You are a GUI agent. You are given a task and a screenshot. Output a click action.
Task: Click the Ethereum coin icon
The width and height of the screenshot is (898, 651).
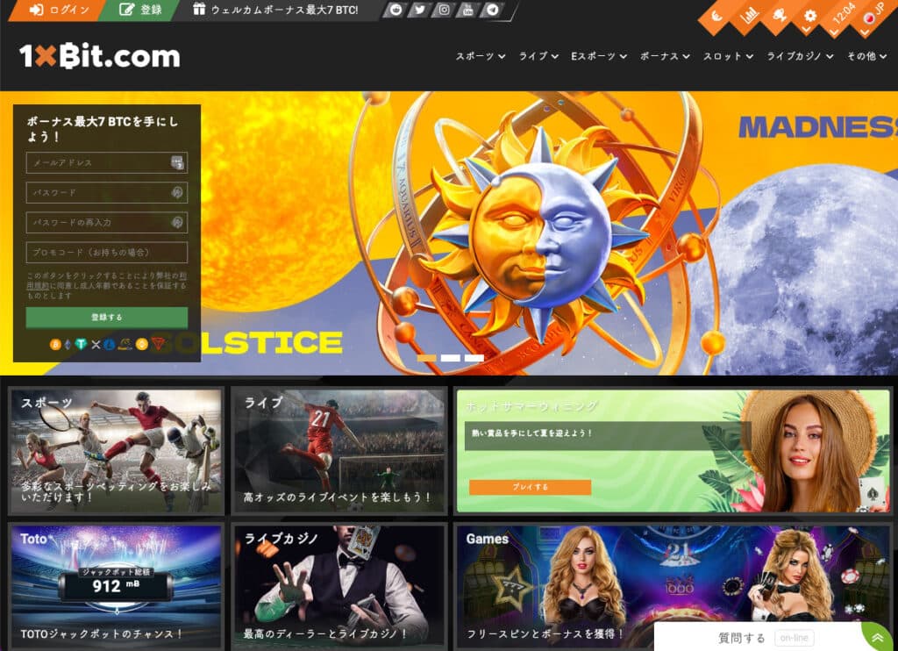coord(68,345)
